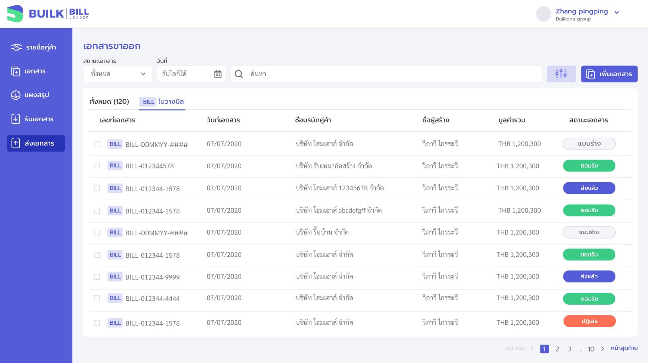Screen dimensions: 648x363
Task: Go to หน้าสุดท้าย last page link
Action: pos(624,348)
